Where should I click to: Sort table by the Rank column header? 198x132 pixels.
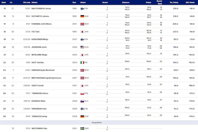[5, 2]
